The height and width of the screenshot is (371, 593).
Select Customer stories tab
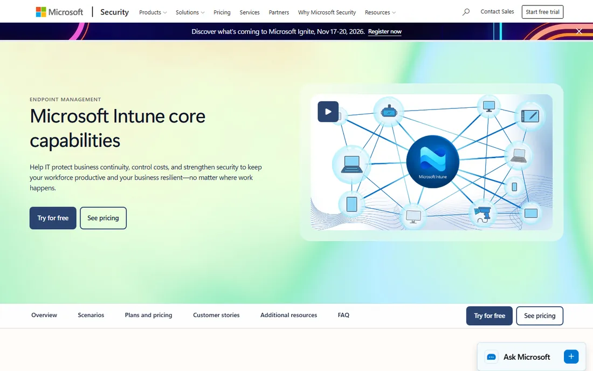[x=216, y=315]
